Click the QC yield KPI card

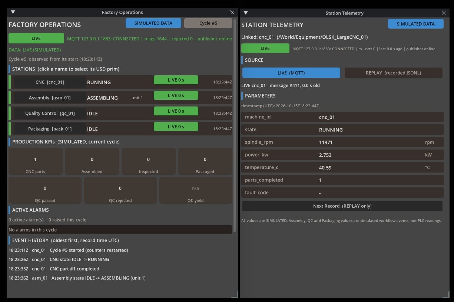[x=196, y=190]
